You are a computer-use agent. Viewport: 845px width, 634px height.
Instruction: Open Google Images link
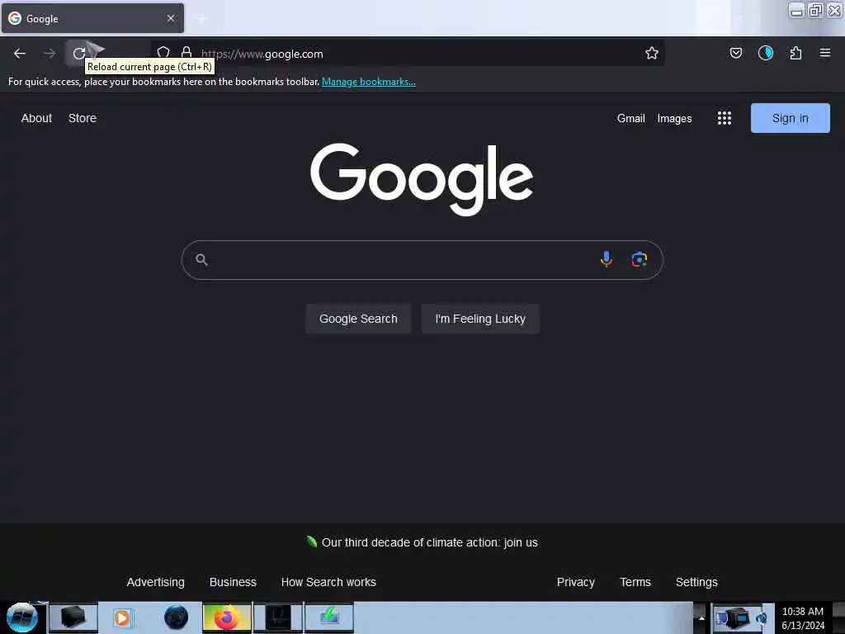point(674,118)
